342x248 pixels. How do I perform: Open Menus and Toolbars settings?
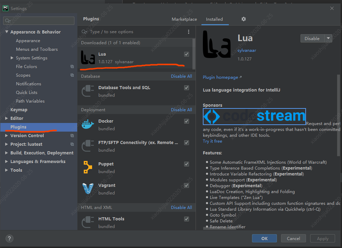(x=37, y=49)
